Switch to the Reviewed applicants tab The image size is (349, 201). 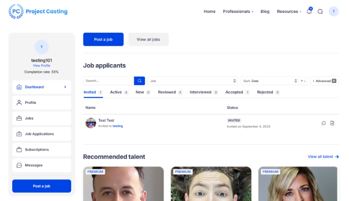point(170,92)
